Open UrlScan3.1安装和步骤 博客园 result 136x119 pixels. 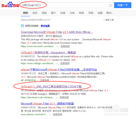tap(48, 53)
